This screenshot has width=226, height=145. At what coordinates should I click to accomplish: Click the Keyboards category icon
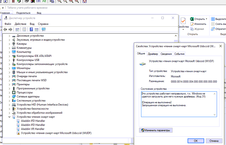point(14,48)
